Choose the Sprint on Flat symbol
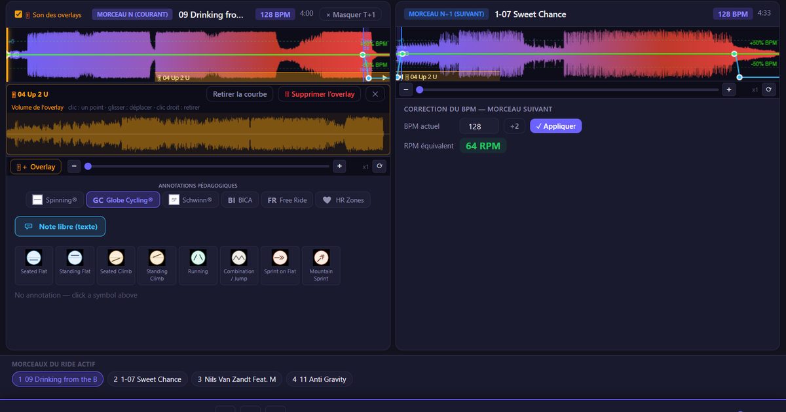The width and height of the screenshot is (786, 412). coord(280,266)
